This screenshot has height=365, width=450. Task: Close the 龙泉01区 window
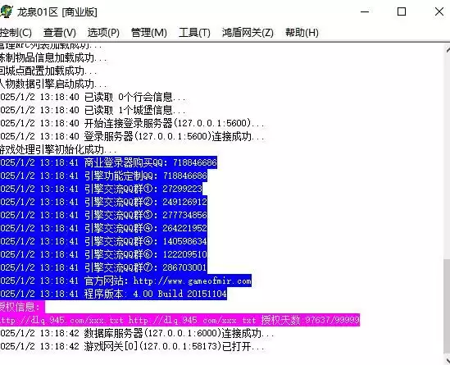point(439,11)
